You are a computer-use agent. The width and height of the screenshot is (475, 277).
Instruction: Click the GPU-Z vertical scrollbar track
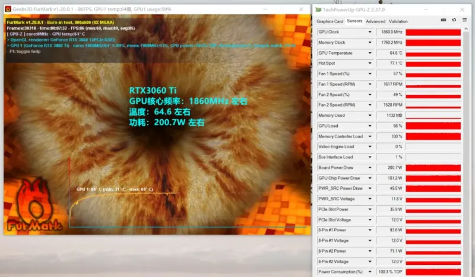pyautogui.click(x=466, y=154)
